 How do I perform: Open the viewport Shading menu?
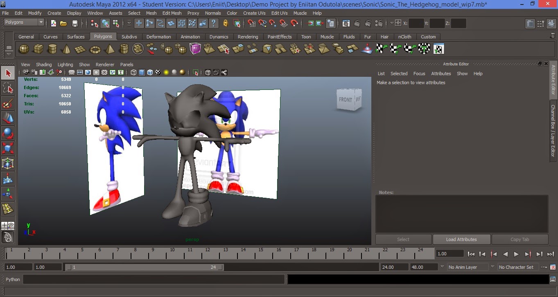click(x=44, y=65)
